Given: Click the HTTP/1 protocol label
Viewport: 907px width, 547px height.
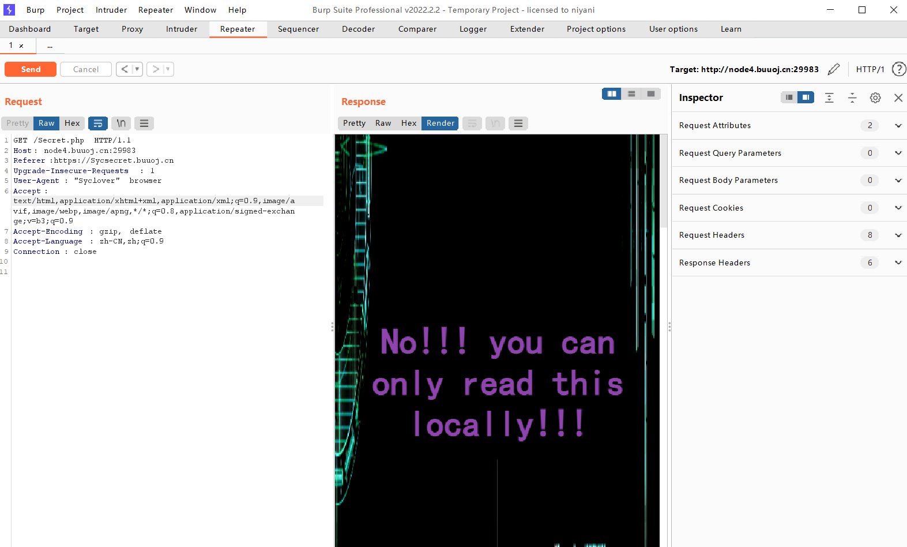Looking at the screenshot, I should [x=870, y=69].
